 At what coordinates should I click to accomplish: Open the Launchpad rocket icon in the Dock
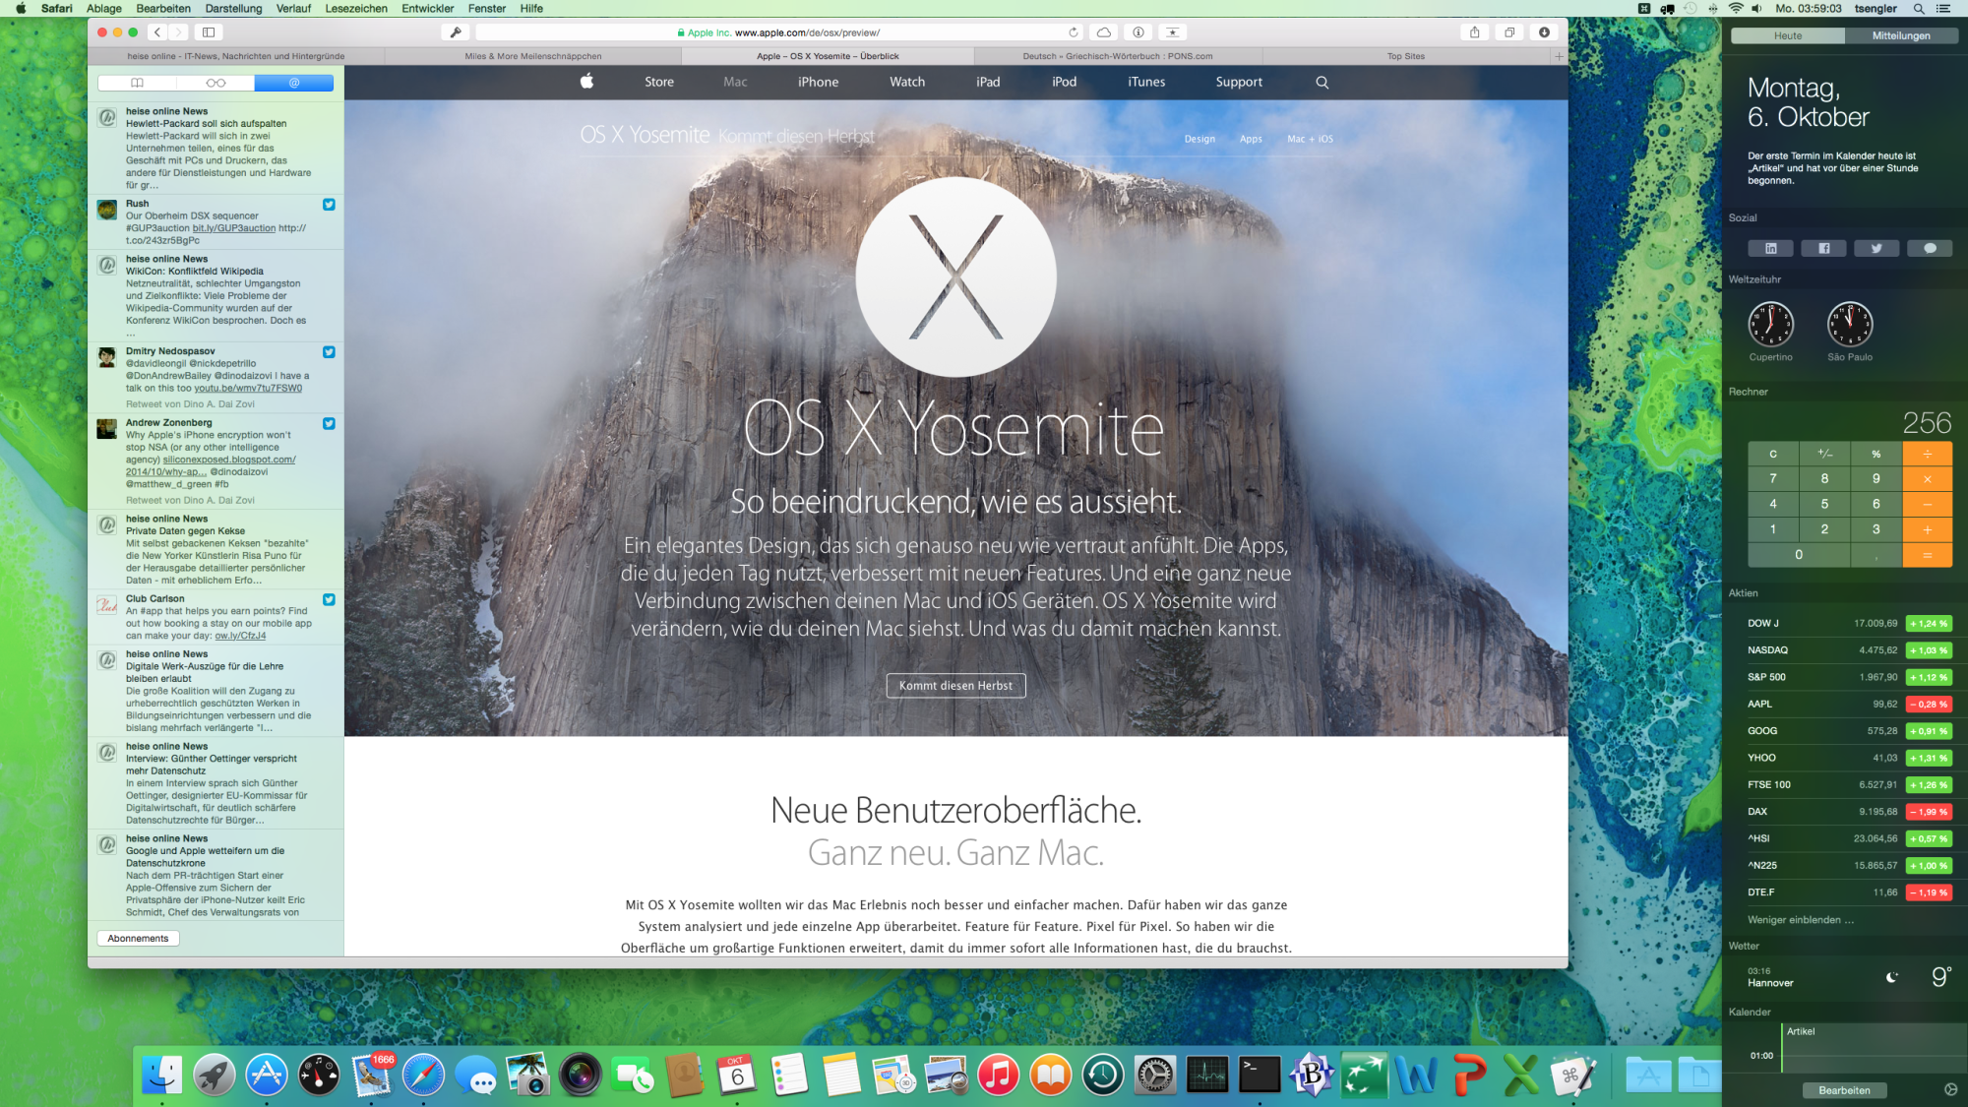point(214,1076)
